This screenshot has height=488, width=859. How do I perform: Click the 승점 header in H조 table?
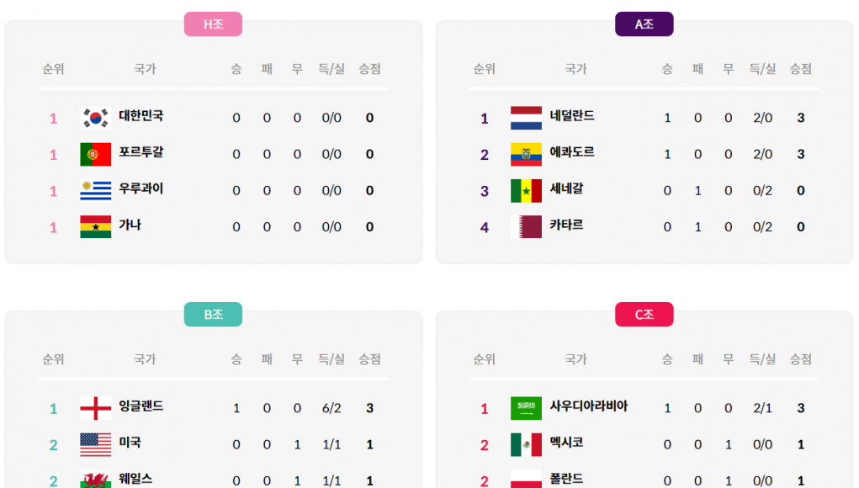click(x=369, y=69)
